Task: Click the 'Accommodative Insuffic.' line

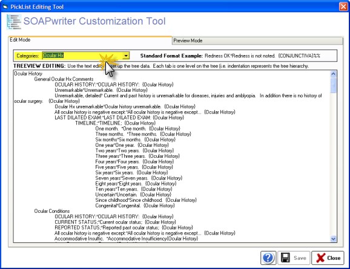Action: (x=127, y=238)
